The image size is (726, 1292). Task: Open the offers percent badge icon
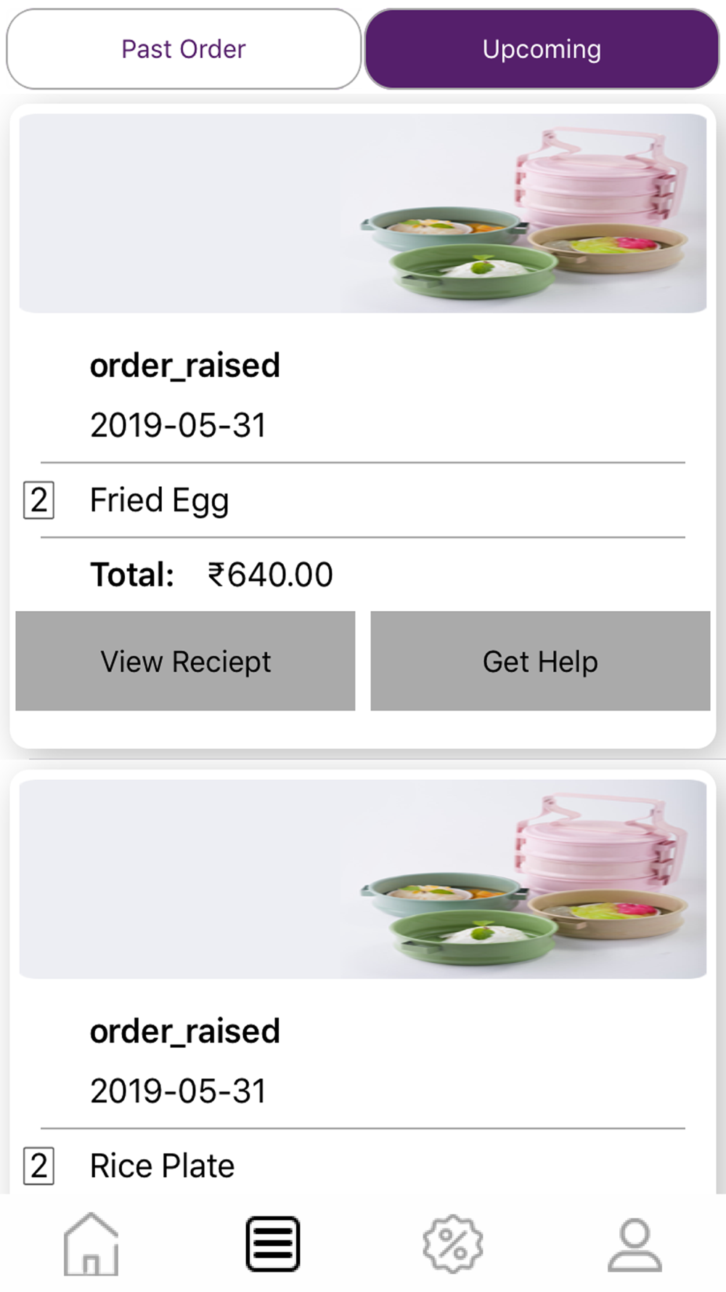coord(453,1243)
